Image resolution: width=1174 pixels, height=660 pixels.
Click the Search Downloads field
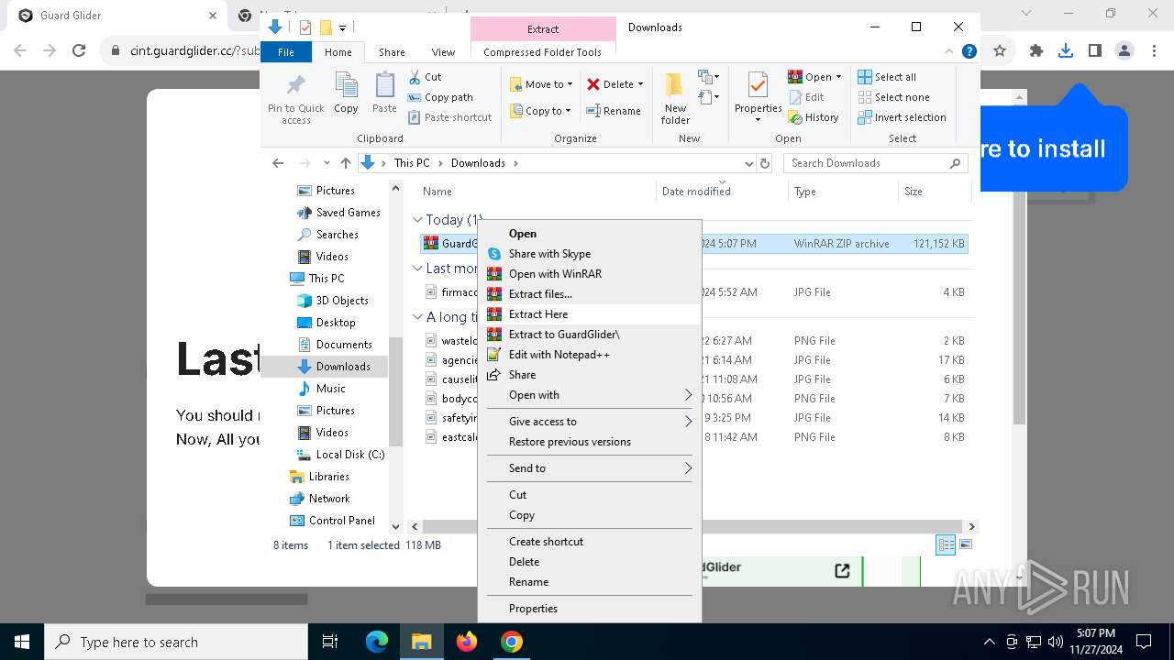(876, 163)
